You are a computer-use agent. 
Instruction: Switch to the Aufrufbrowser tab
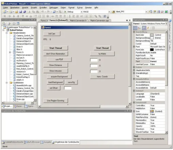pos(32,142)
